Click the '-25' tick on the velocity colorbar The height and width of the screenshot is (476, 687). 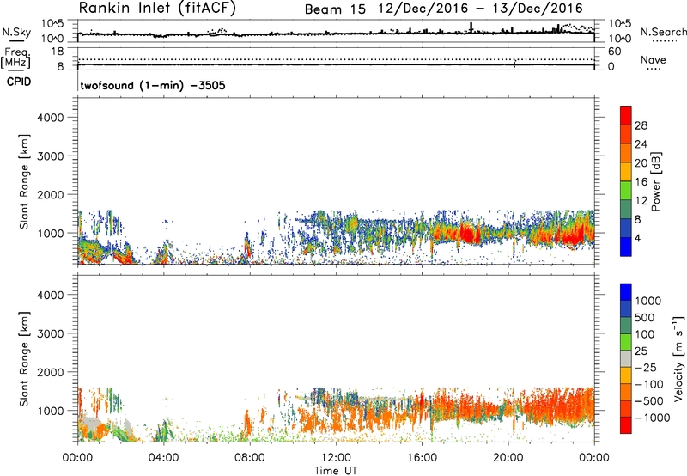coord(647,368)
